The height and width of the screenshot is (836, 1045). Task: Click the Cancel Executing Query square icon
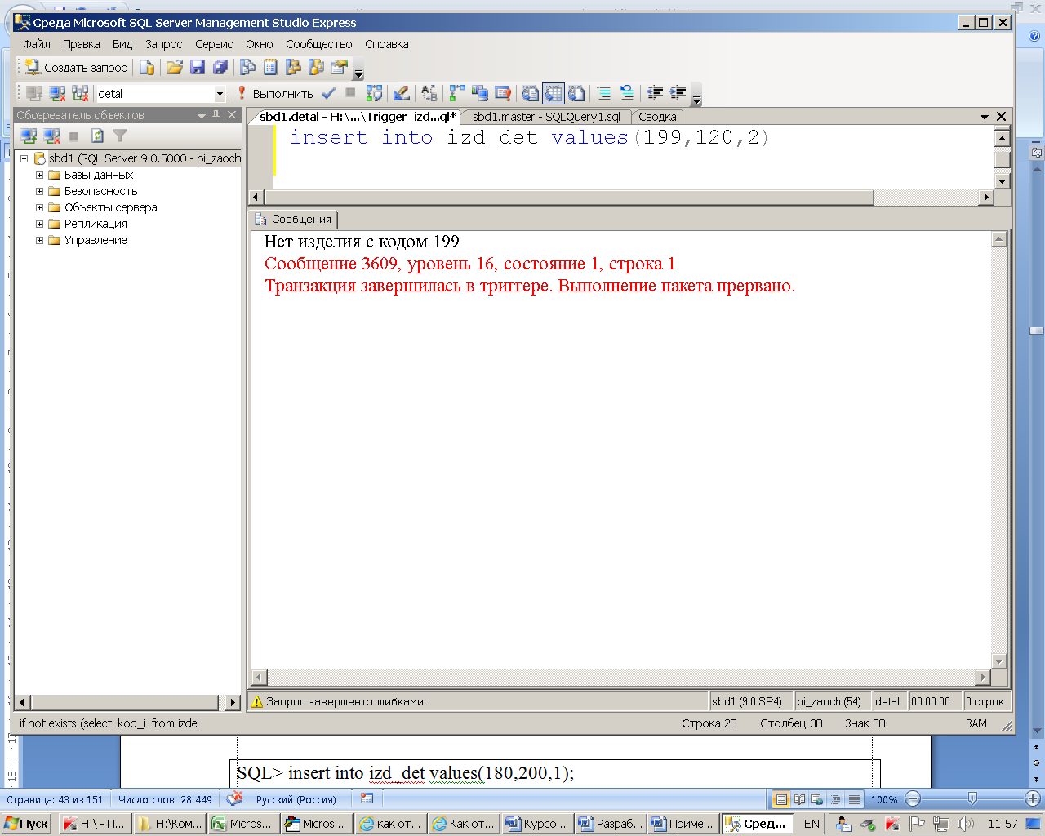350,94
